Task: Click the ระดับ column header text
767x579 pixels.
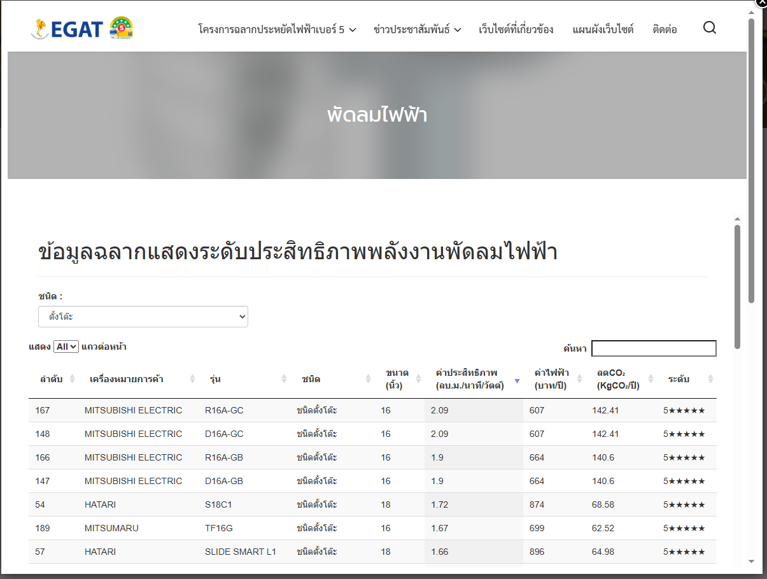Action: point(679,379)
